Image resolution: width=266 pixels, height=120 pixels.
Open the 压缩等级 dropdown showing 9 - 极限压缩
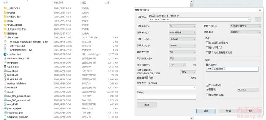(x=183, y=33)
